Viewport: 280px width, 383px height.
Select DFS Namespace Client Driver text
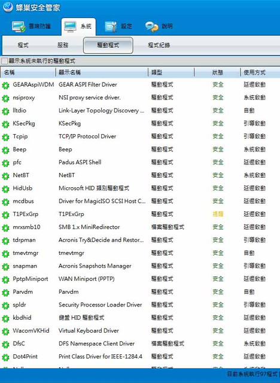coord(96,344)
